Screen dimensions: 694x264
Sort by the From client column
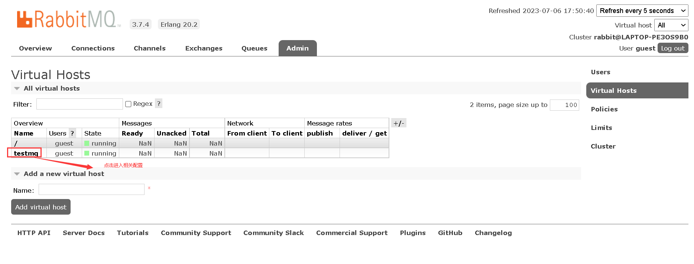click(247, 133)
